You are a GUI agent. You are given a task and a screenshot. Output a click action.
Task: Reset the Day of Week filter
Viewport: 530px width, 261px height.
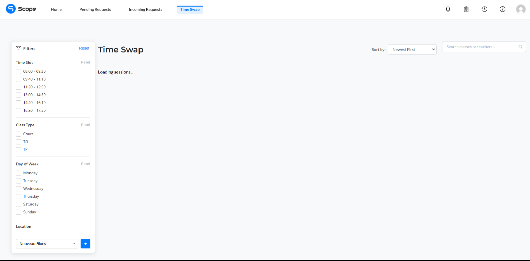point(85,164)
